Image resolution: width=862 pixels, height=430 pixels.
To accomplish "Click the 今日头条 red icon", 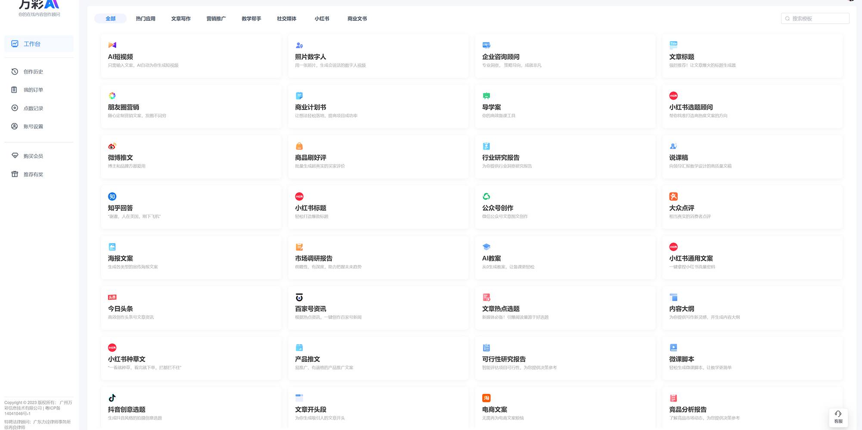I will tap(112, 297).
